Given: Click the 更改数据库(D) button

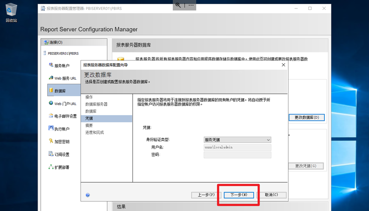Looking at the screenshot, I should pyautogui.click(x=307, y=117).
